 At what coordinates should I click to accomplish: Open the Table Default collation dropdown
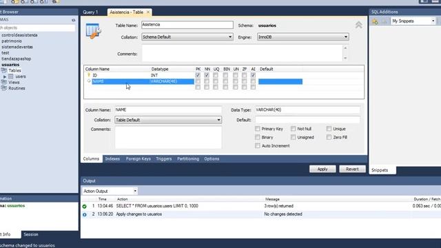coord(168,120)
